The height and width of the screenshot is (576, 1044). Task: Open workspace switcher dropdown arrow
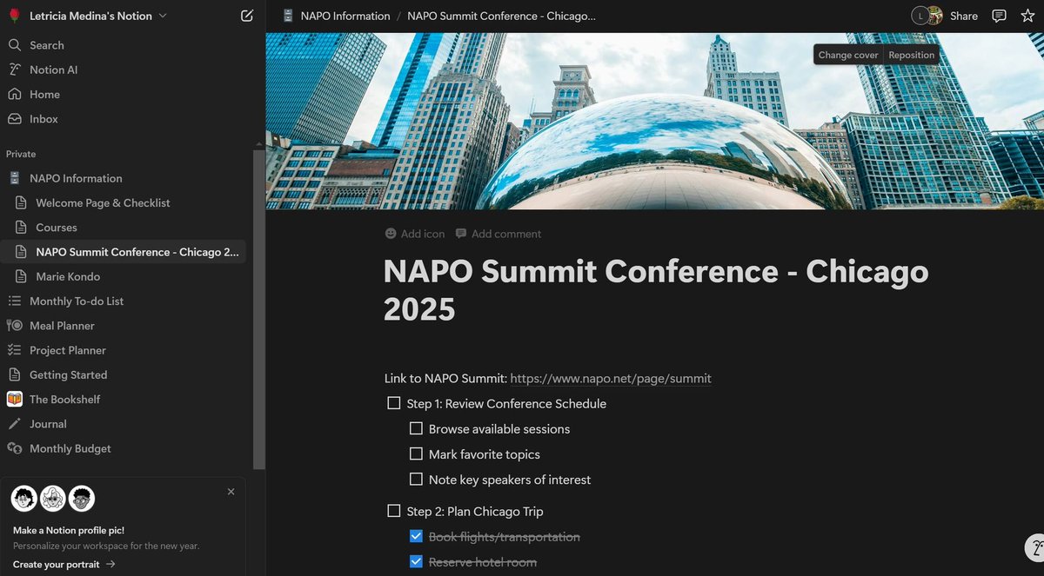[163, 16]
